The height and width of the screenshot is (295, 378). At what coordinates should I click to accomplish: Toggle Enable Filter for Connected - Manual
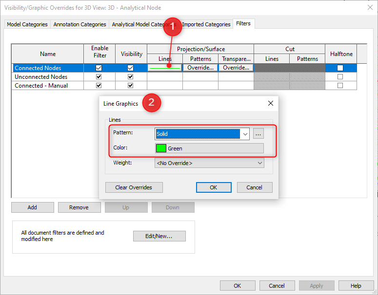point(99,86)
